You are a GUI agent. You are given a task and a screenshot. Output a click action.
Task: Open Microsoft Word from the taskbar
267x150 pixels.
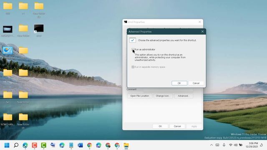tap(81, 145)
